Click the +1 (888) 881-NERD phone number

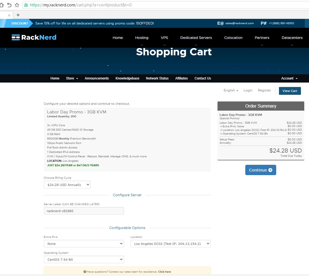(281, 23)
